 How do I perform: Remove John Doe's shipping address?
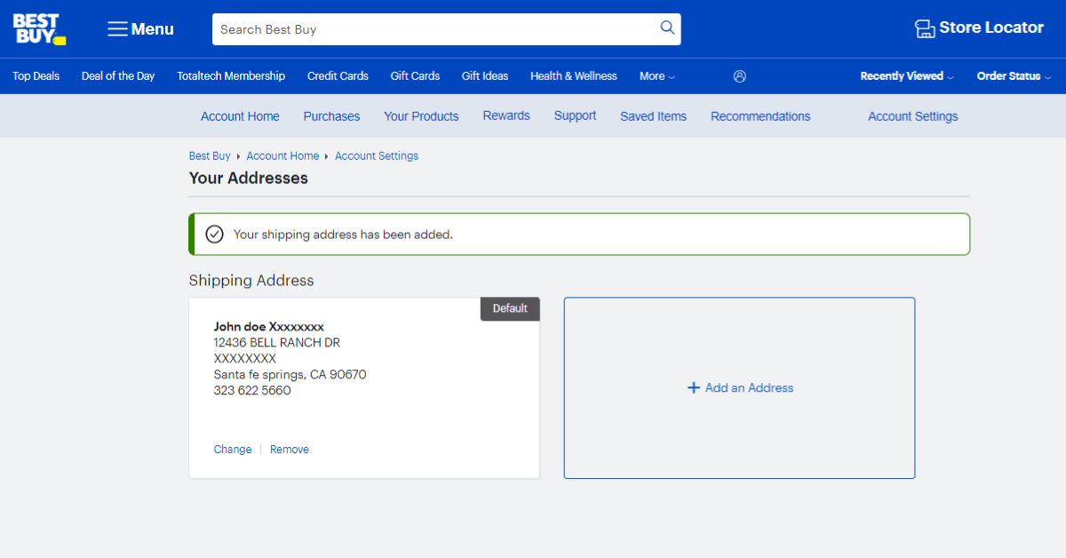[289, 449]
